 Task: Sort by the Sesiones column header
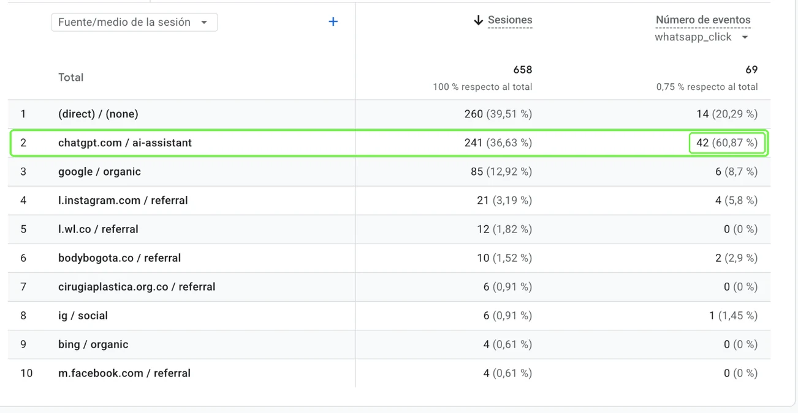coord(510,20)
